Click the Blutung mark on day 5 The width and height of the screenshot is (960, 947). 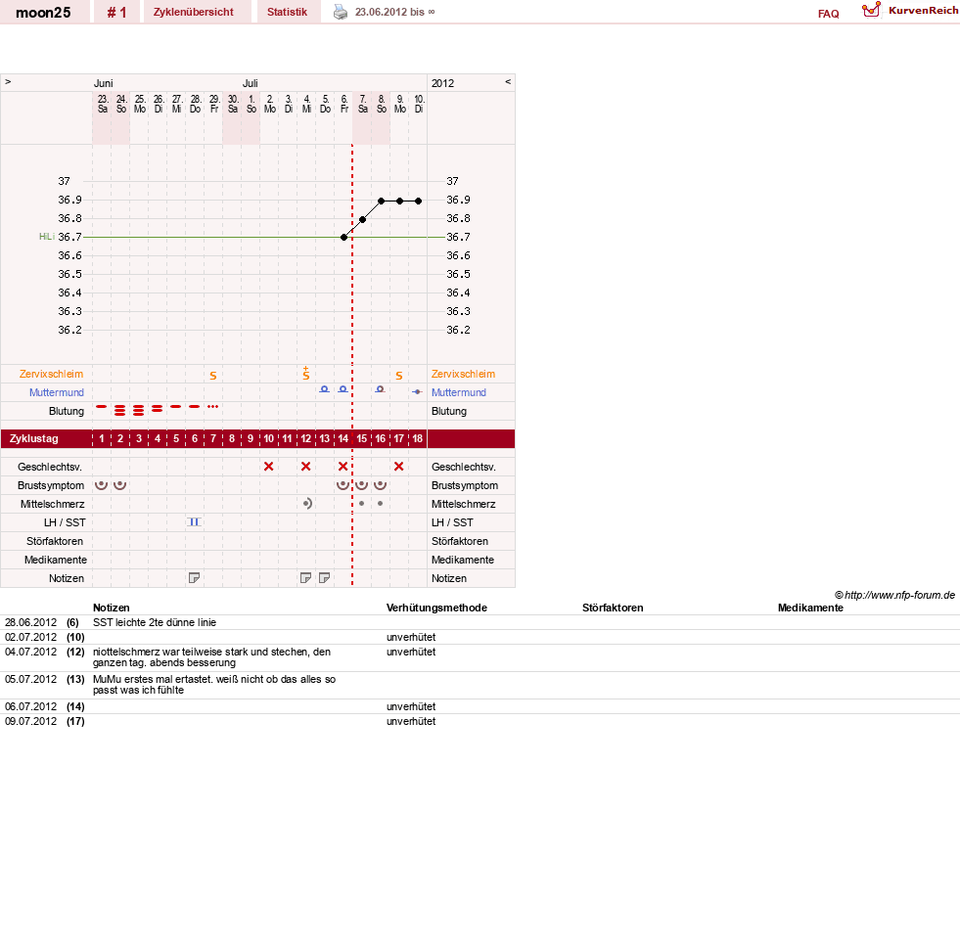(176, 406)
